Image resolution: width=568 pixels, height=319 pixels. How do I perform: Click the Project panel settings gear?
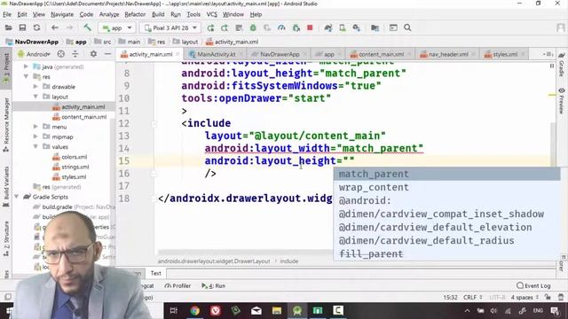93,54
